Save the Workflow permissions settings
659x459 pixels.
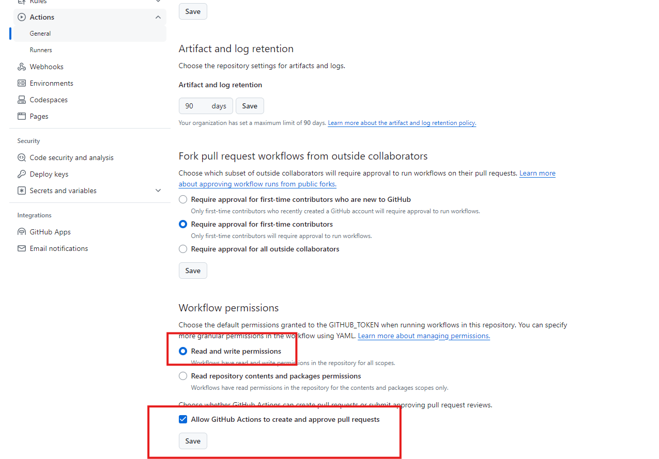(x=192, y=440)
